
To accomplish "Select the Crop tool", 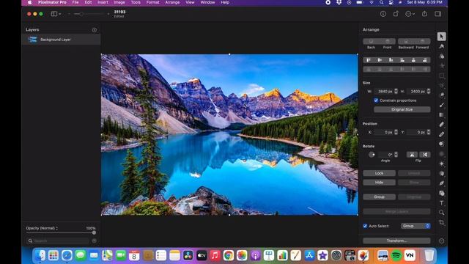I will (441, 222).
